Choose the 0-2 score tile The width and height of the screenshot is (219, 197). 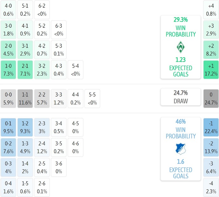[x=8, y=147]
